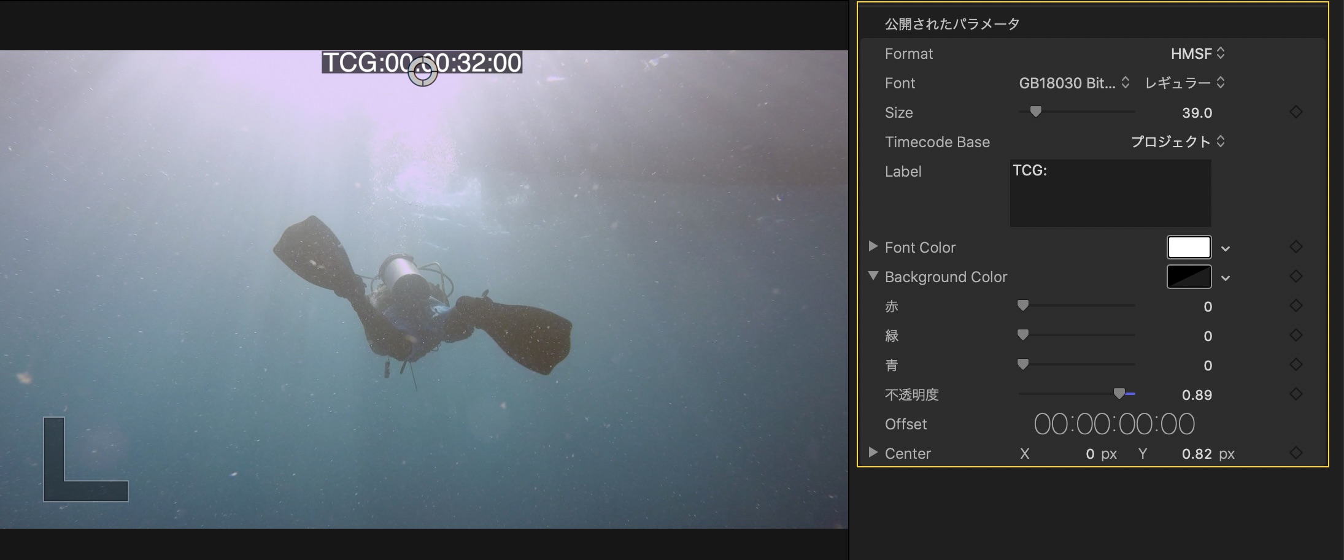Add keyframe for 赤 (red) parameter
The image size is (1344, 560).
click(1296, 306)
